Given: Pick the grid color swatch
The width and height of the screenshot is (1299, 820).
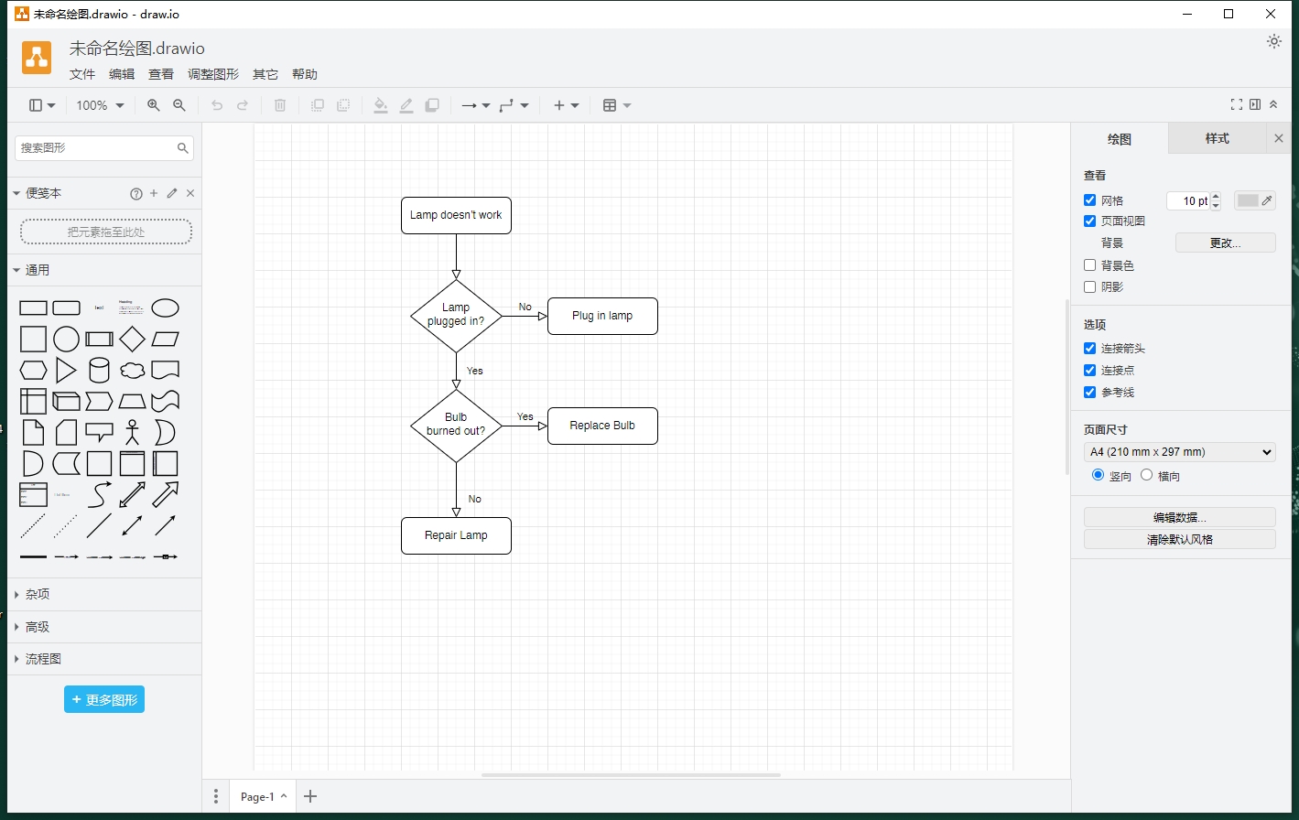Looking at the screenshot, I should [1254, 200].
